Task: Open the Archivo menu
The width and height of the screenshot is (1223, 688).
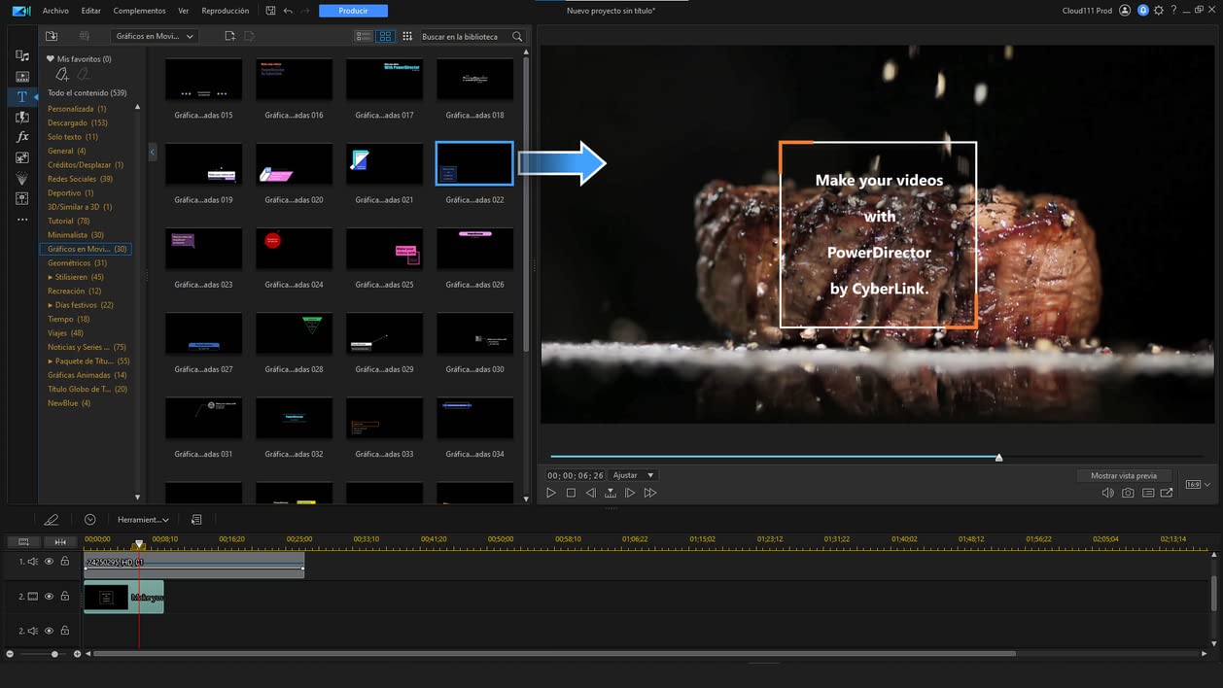Action: [x=55, y=11]
